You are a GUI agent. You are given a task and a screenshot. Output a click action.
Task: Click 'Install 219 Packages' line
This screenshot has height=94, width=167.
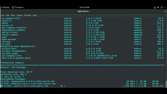(13, 67)
